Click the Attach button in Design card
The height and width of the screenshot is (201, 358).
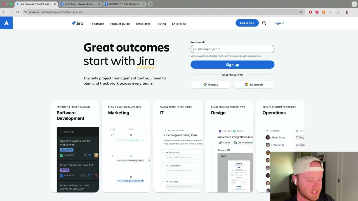[224, 143]
